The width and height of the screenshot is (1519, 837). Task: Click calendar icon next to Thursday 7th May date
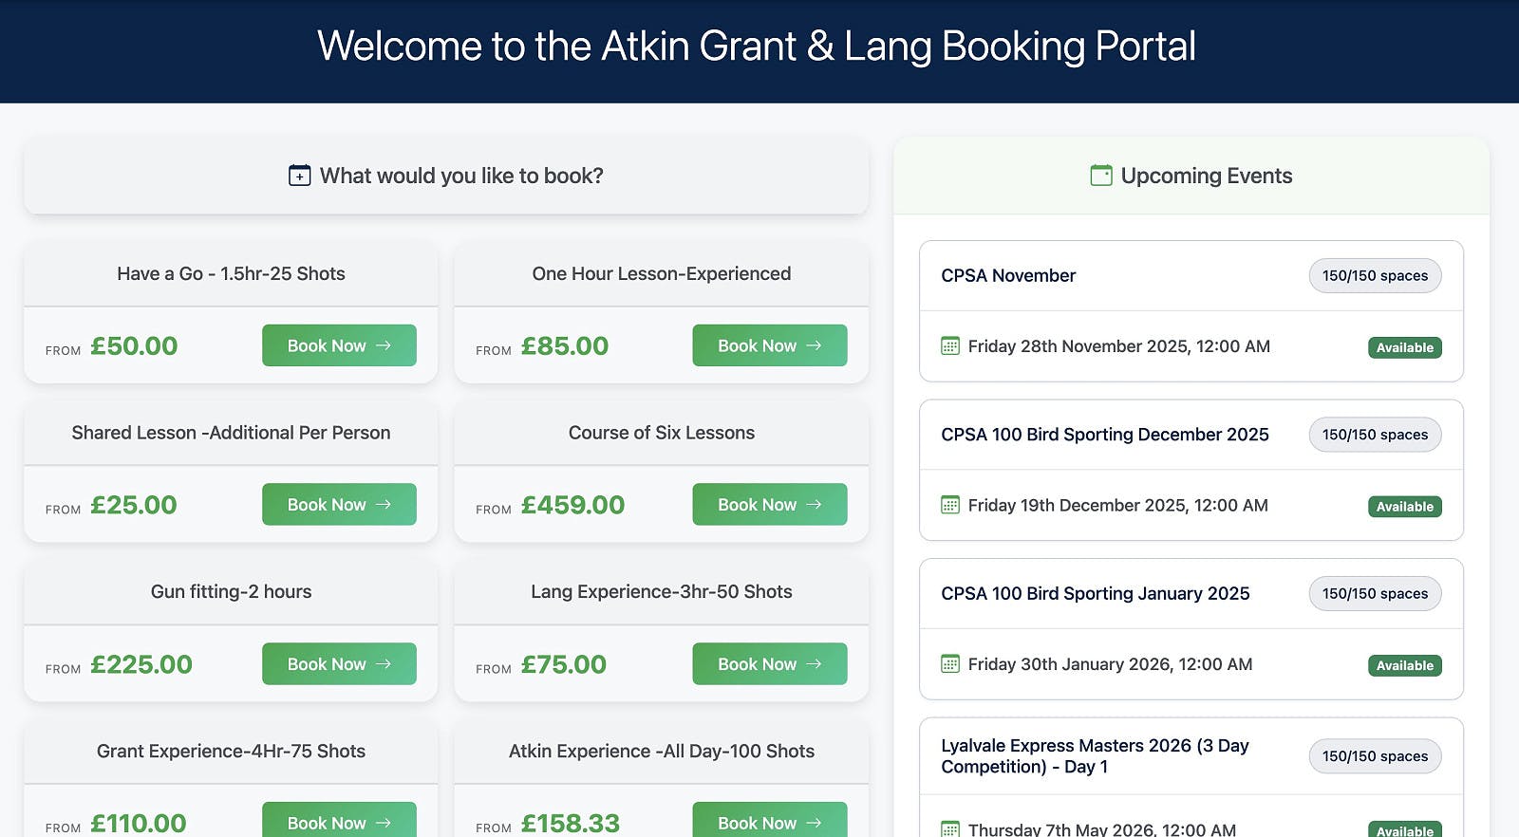(x=950, y=828)
